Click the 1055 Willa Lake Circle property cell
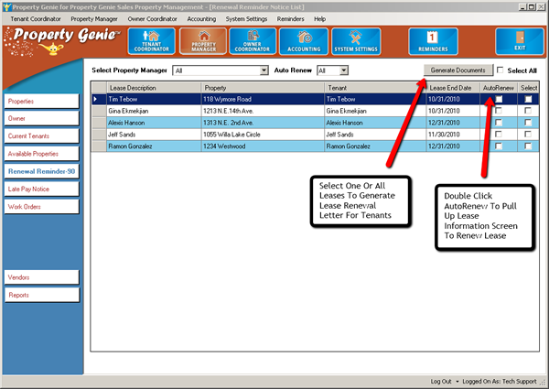Screen dimensions: 549x389 [263, 135]
